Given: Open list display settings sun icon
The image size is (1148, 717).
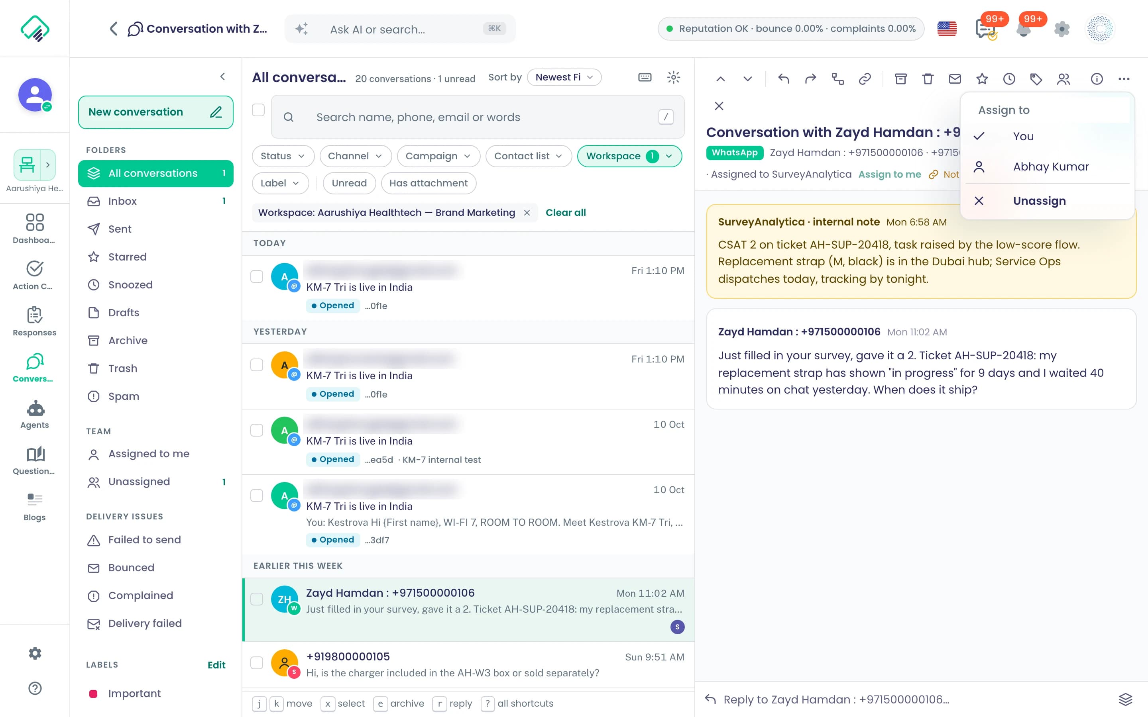Looking at the screenshot, I should (673, 77).
